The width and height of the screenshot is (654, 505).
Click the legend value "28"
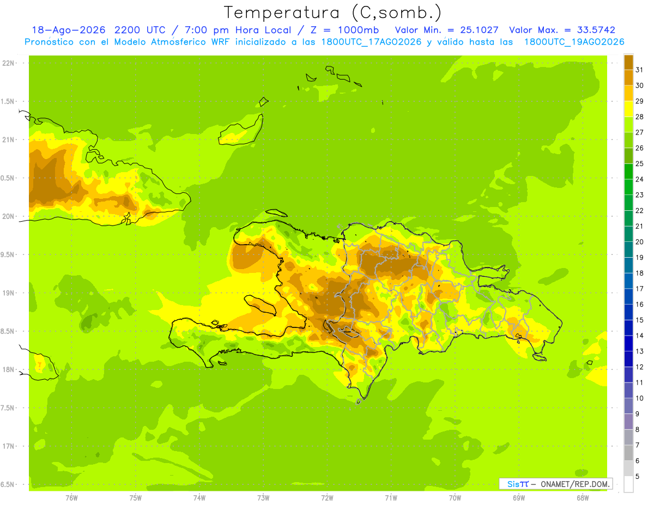click(x=639, y=117)
